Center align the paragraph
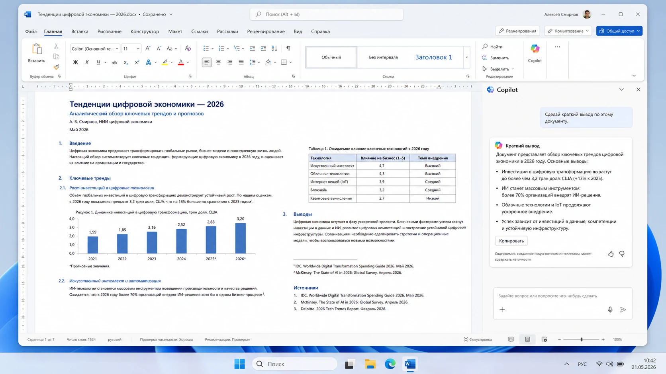 click(x=218, y=62)
